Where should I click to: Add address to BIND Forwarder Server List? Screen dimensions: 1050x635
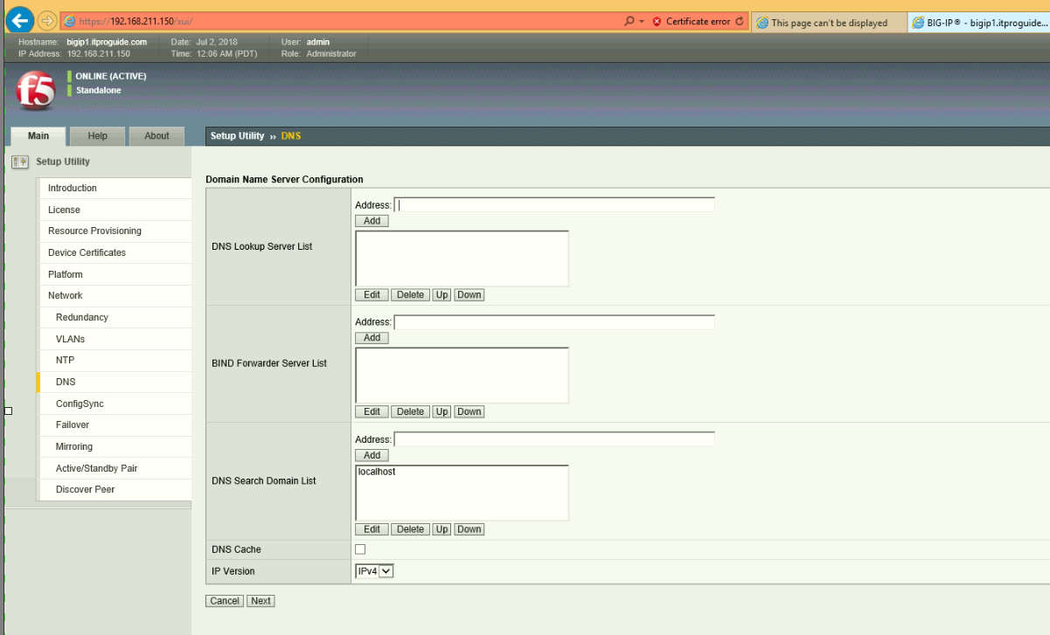tap(372, 338)
